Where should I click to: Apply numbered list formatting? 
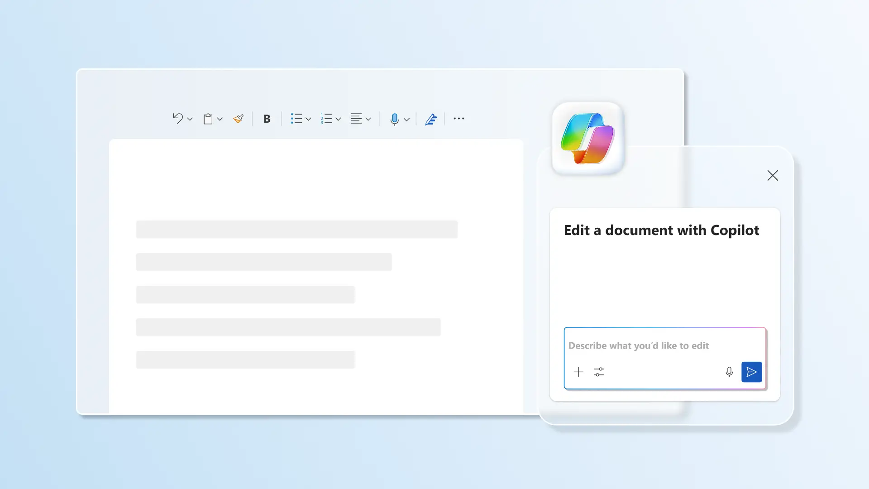pos(326,119)
